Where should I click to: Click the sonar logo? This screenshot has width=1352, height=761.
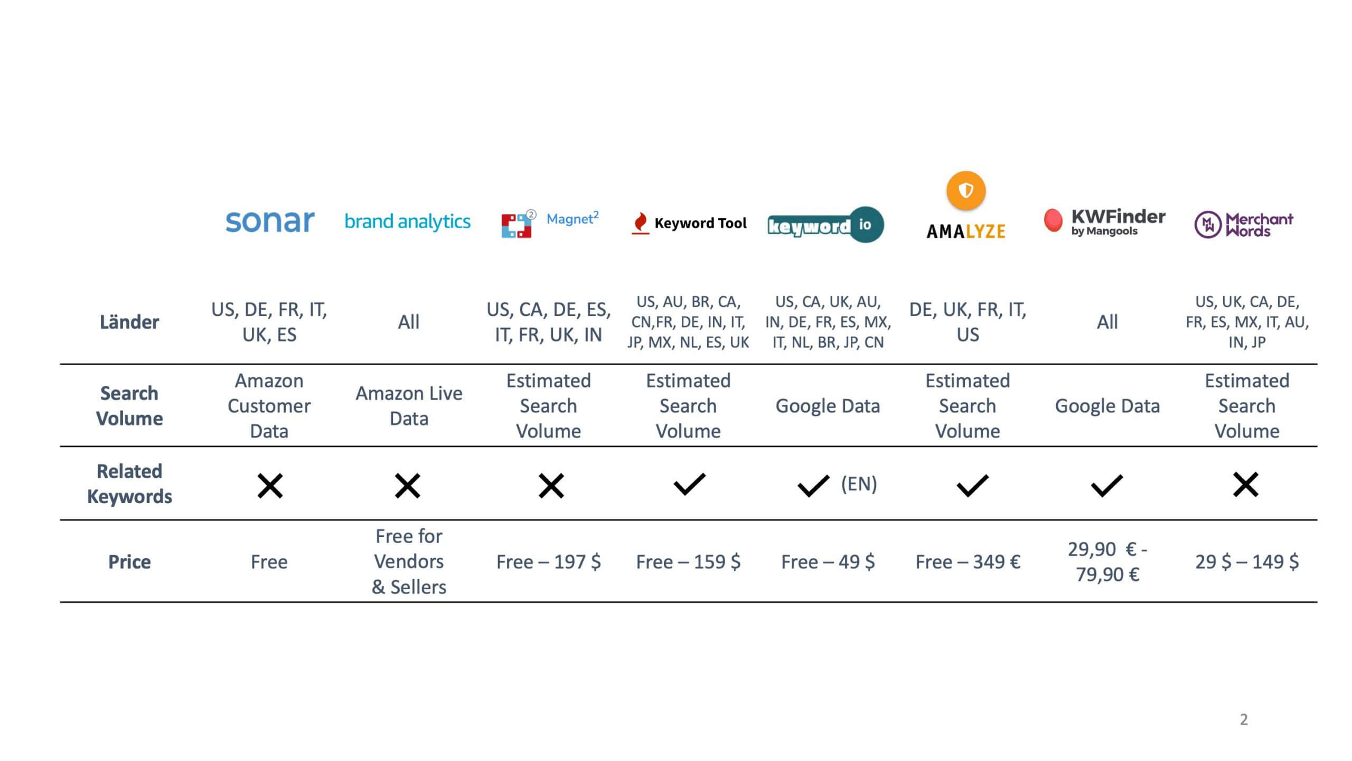point(270,221)
